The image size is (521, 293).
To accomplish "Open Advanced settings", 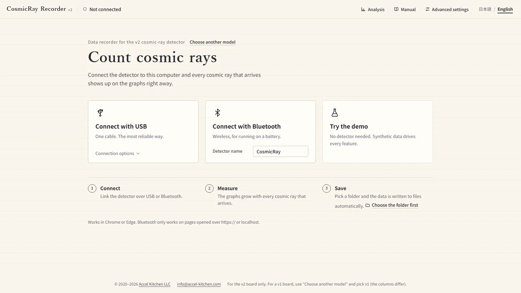I will click(x=447, y=9).
